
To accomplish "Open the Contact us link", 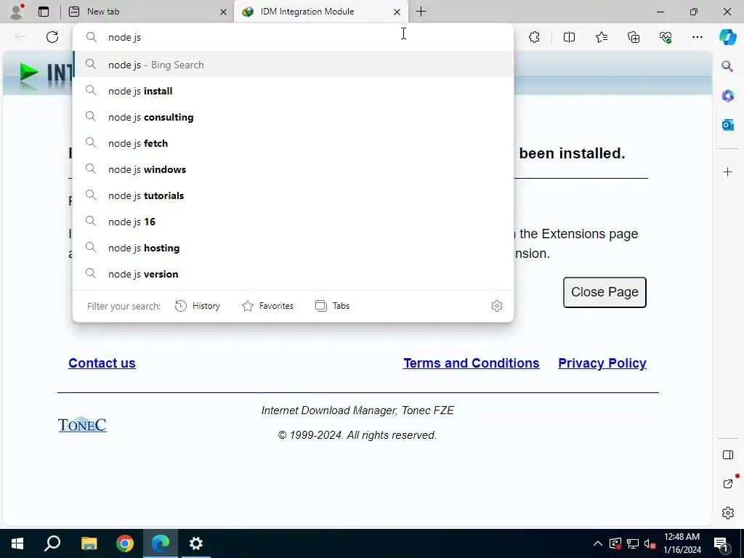I will (x=102, y=363).
